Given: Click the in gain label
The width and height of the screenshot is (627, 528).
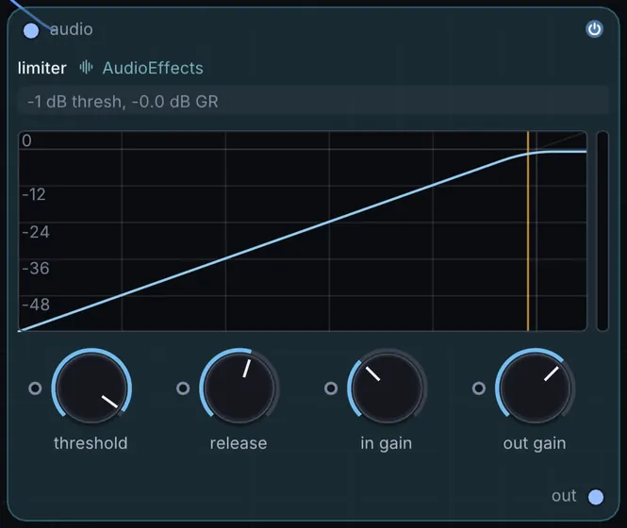Looking at the screenshot, I should [386, 444].
